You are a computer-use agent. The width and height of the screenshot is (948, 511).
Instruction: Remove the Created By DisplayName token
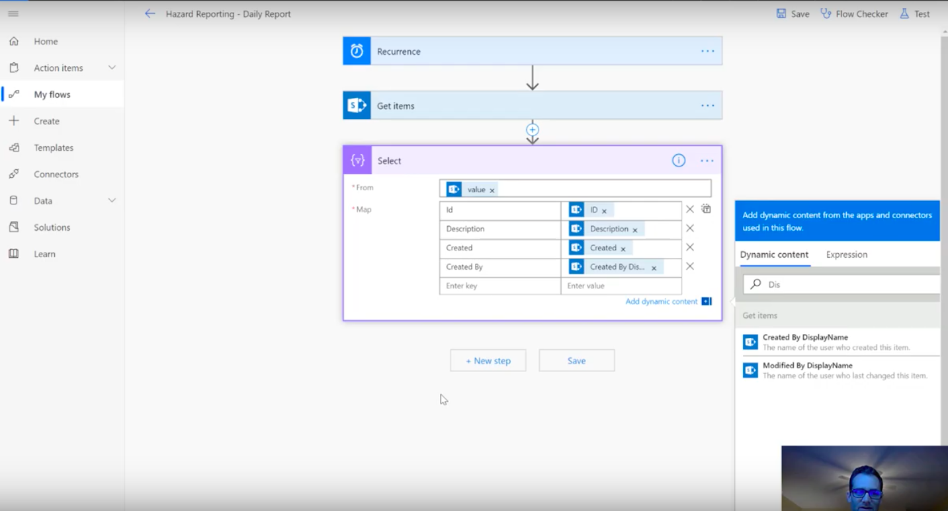coord(654,268)
